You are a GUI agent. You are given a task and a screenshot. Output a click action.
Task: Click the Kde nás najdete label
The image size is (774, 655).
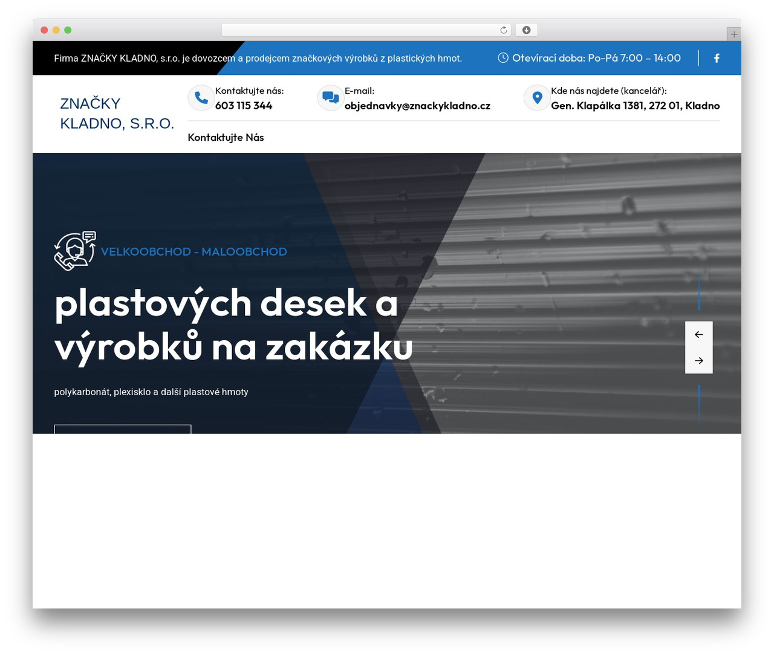tap(609, 91)
